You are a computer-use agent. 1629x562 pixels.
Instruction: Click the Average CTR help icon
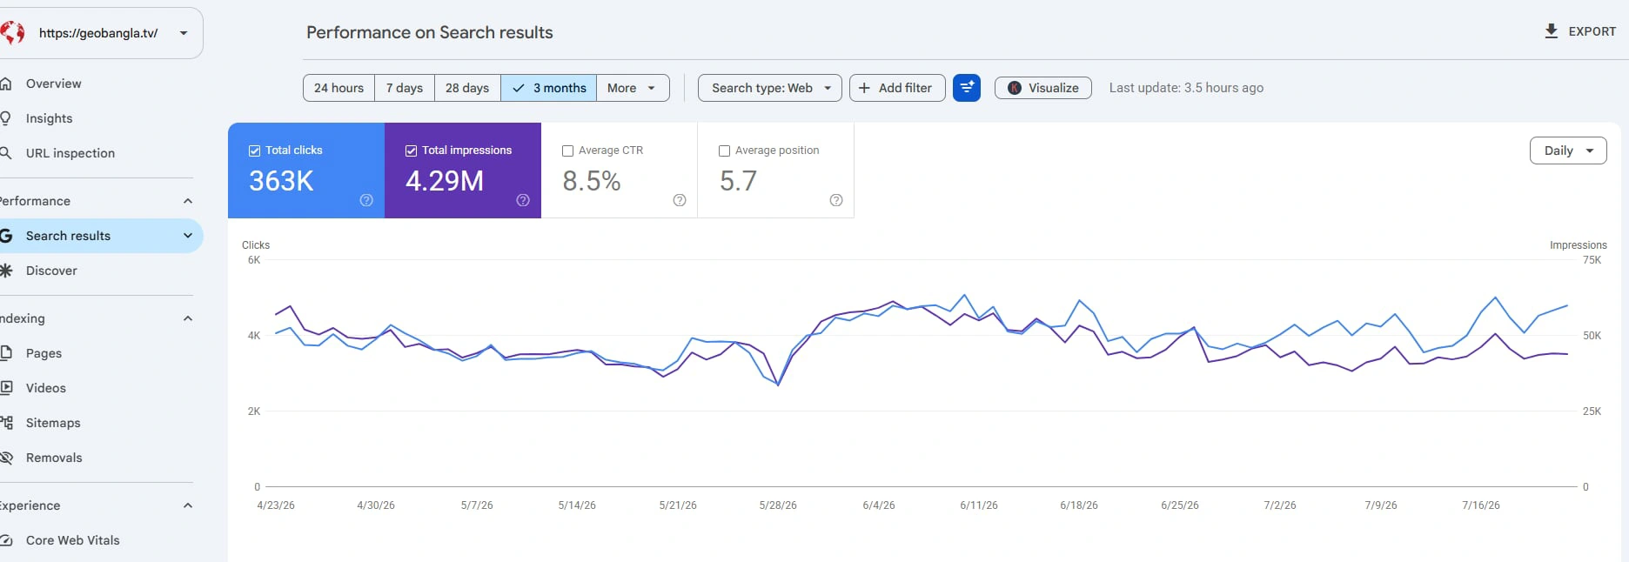pos(680,200)
